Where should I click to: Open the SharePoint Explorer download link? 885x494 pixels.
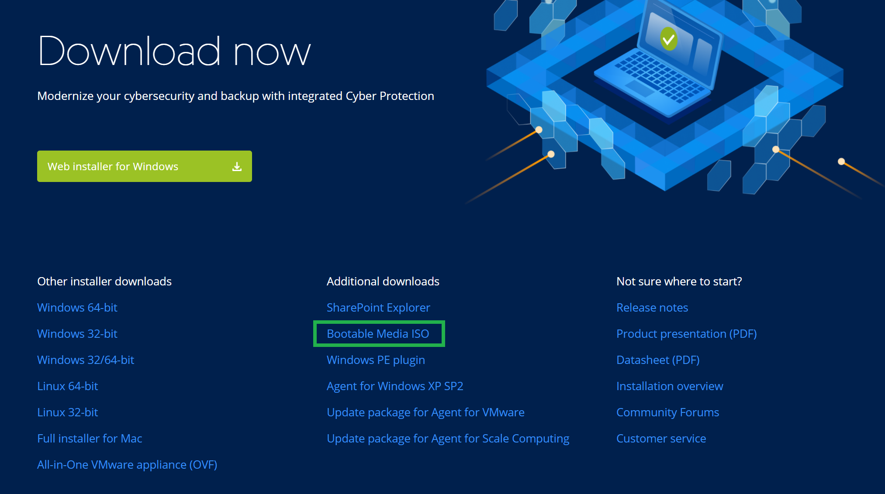(378, 308)
